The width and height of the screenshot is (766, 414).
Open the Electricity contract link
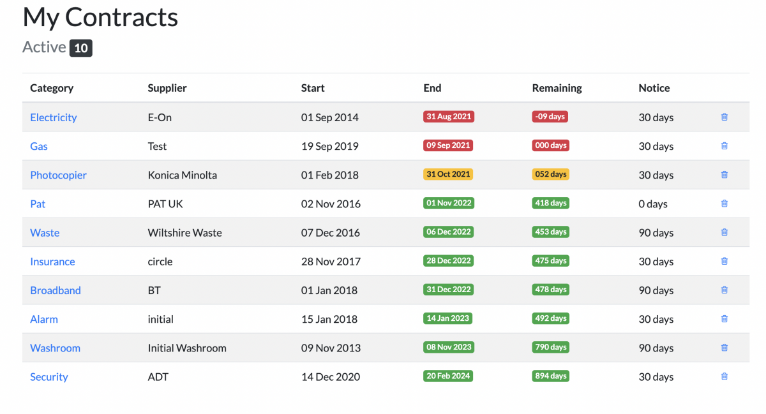click(x=54, y=117)
